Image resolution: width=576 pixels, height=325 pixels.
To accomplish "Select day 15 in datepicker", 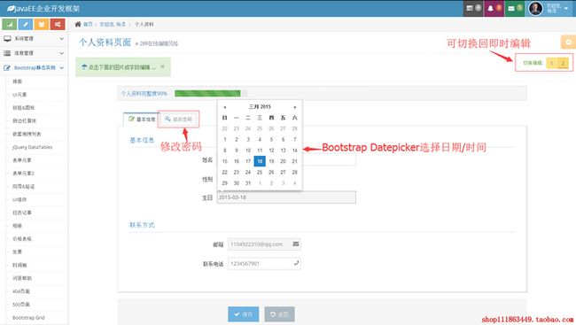I will (x=225, y=161).
